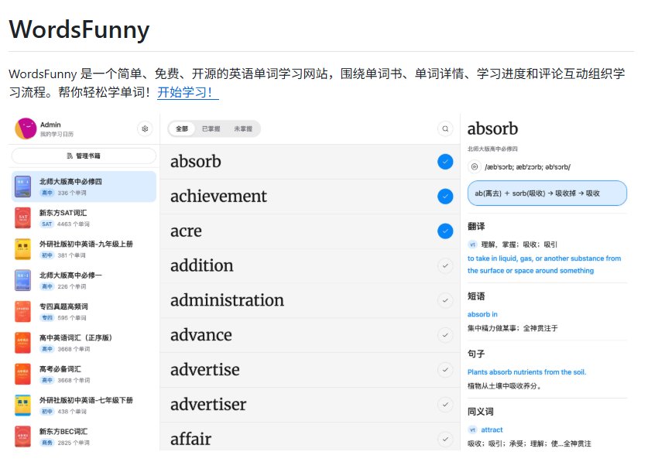The height and width of the screenshot is (469, 648).
Task: Select the word achievement in the list
Action: click(218, 197)
